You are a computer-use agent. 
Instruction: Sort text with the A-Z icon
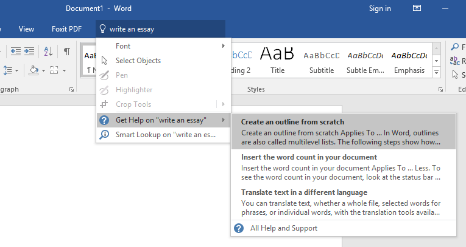48,52
